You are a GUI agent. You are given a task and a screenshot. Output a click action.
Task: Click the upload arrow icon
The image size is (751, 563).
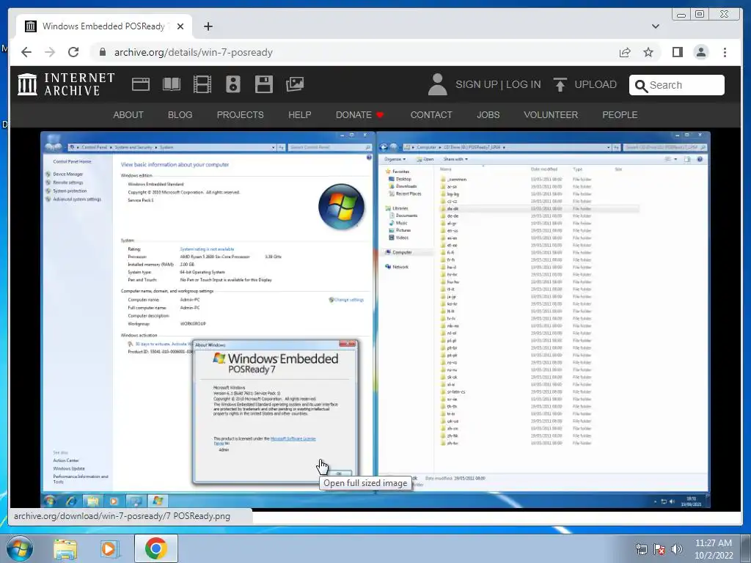pyautogui.click(x=560, y=84)
